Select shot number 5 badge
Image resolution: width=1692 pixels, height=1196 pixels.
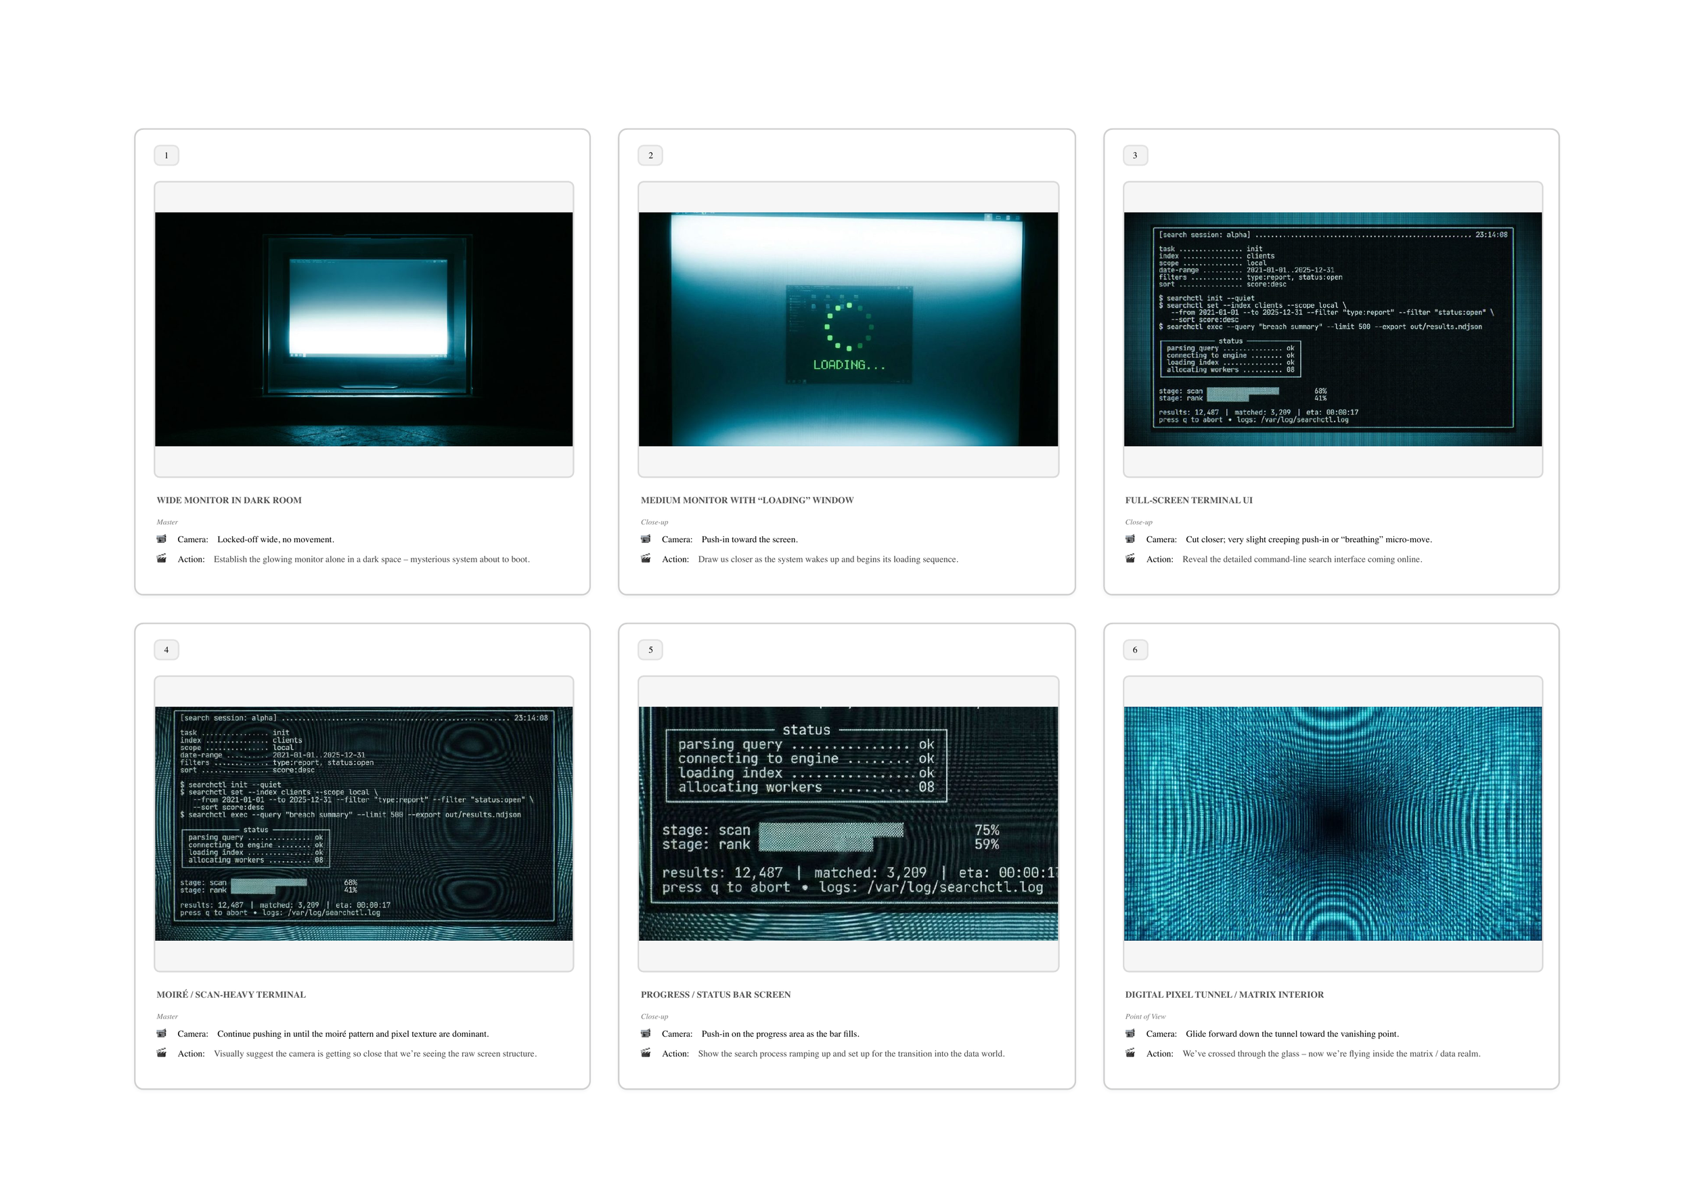(650, 650)
